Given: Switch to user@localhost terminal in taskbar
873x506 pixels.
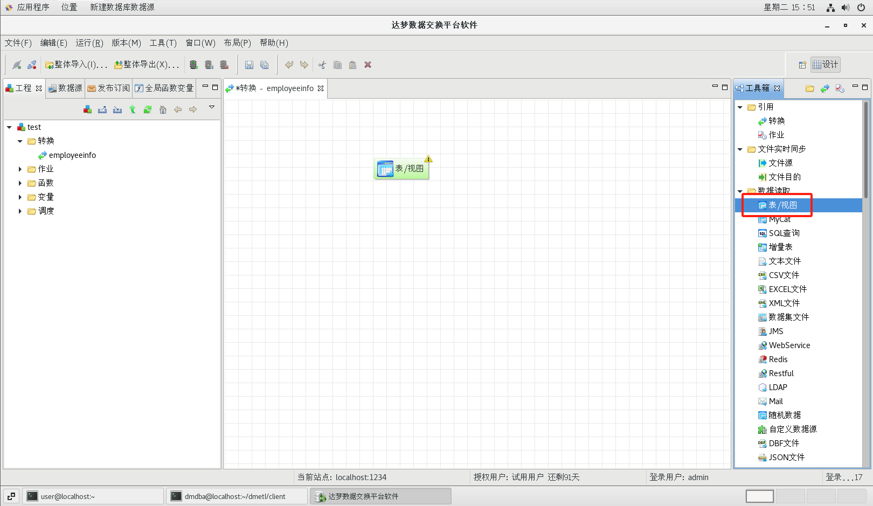Looking at the screenshot, I should click(x=93, y=496).
